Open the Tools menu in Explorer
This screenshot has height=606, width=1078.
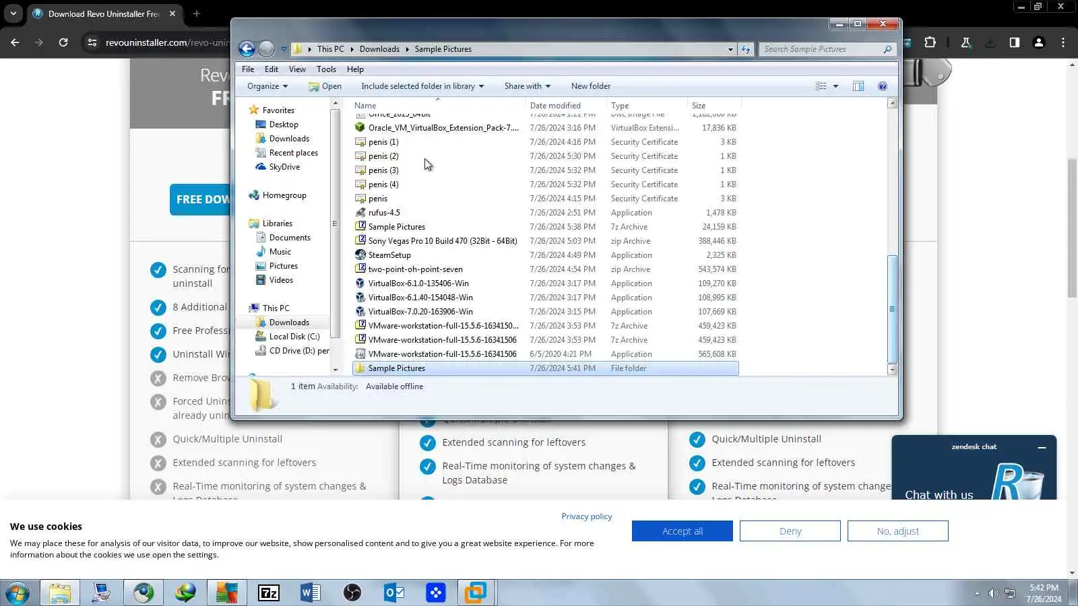pyautogui.click(x=326, y=69)
